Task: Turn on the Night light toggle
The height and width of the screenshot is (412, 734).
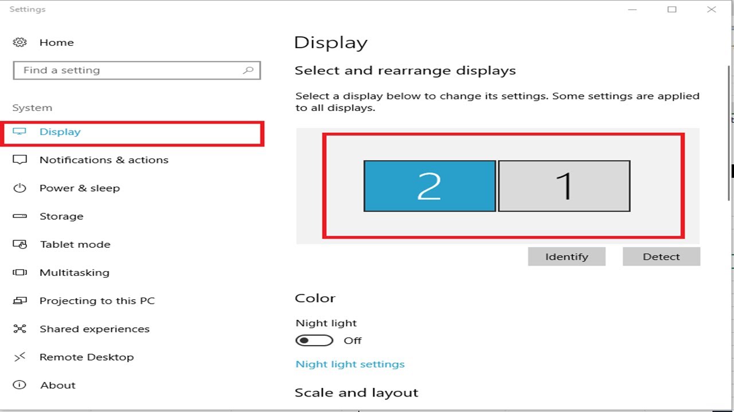Action: point(314,340)
